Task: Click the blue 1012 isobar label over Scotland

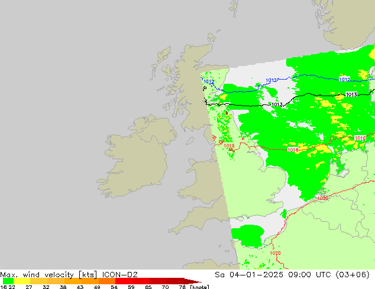Action: click(209, 82)
